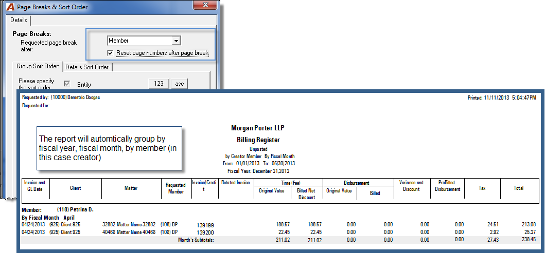Click the asc sort direction button
The width and height of the screenshot is (545, 253).
[x=179, y=84]
